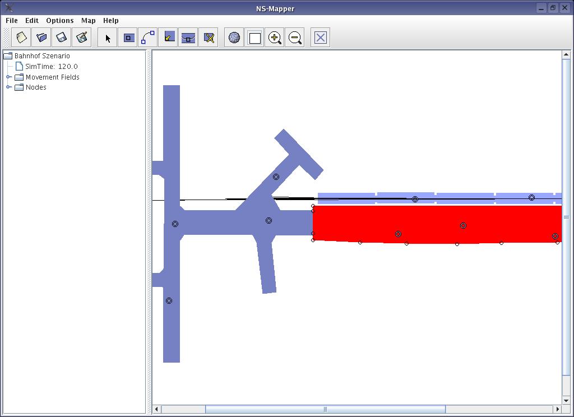Select the Bahnhof Szenario root node
574x417 pixels.
point(42,55)
